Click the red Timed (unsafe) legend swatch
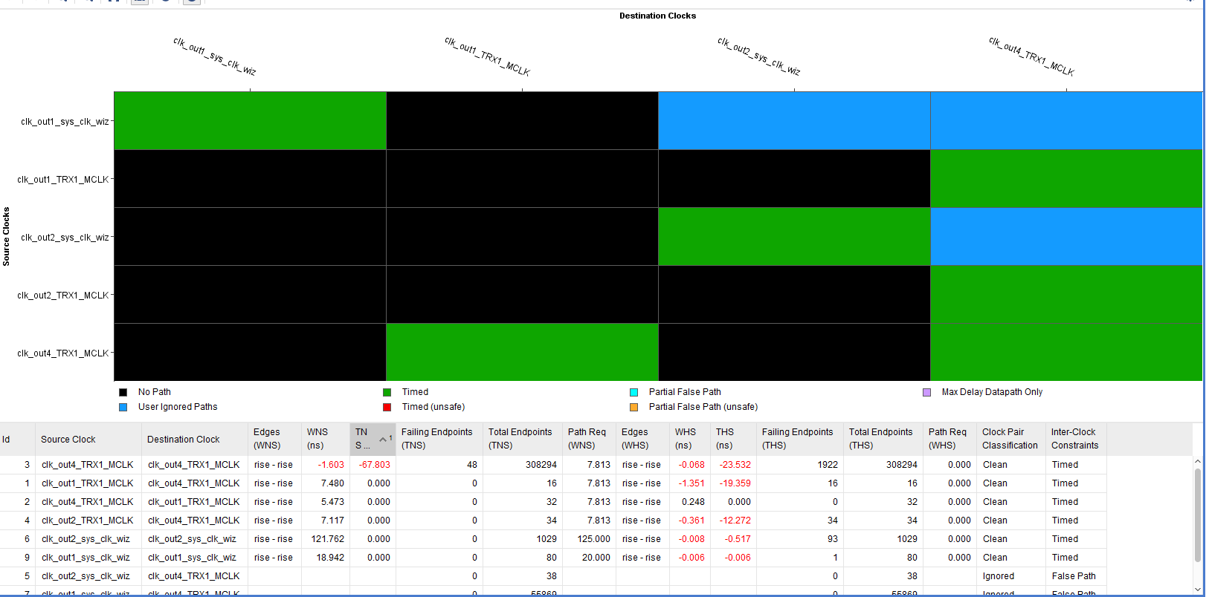1209x597 pixels. [x=387, y=407]
